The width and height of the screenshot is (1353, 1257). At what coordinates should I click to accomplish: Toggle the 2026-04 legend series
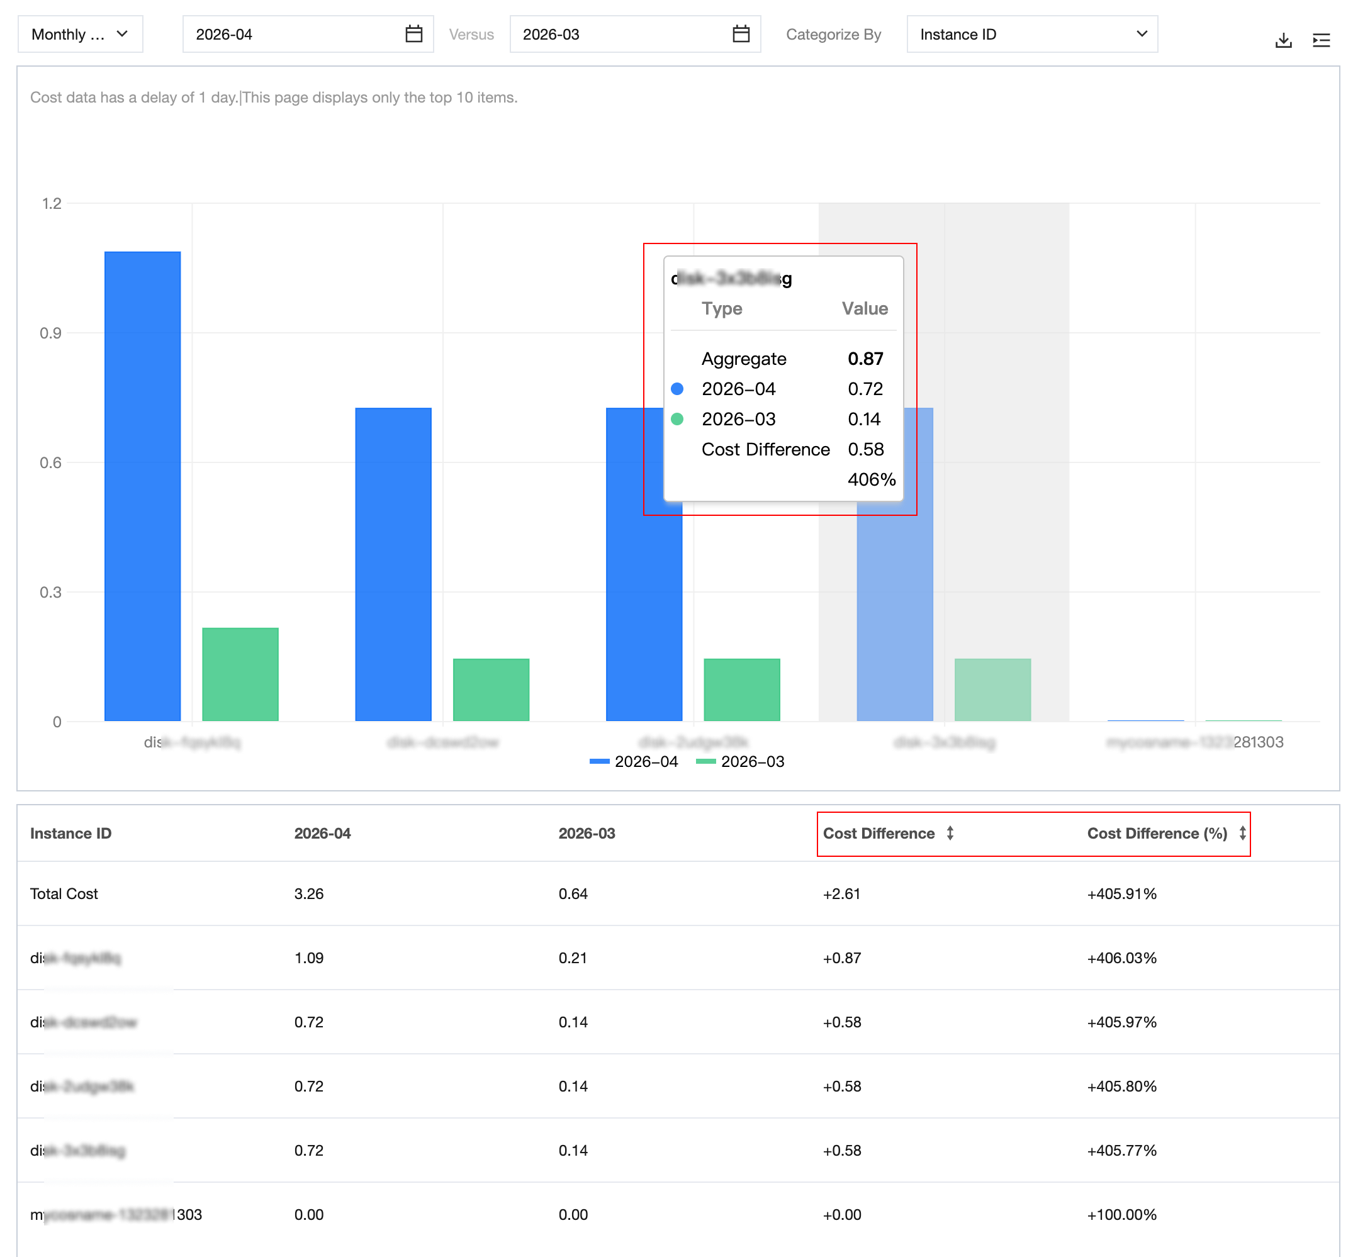[634, 762]
